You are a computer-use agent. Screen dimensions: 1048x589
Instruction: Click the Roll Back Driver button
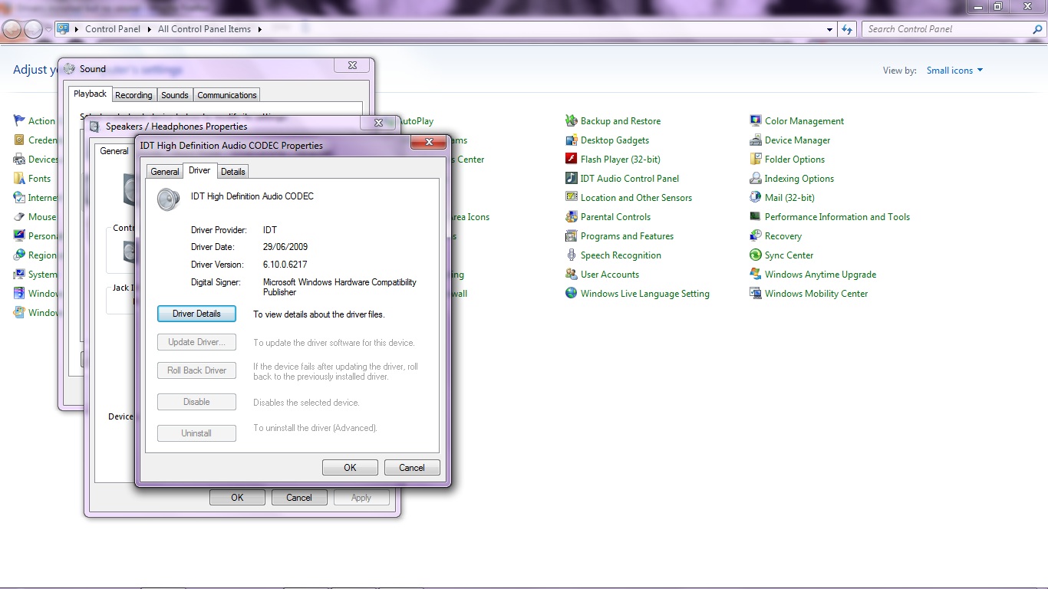[196, 370]
